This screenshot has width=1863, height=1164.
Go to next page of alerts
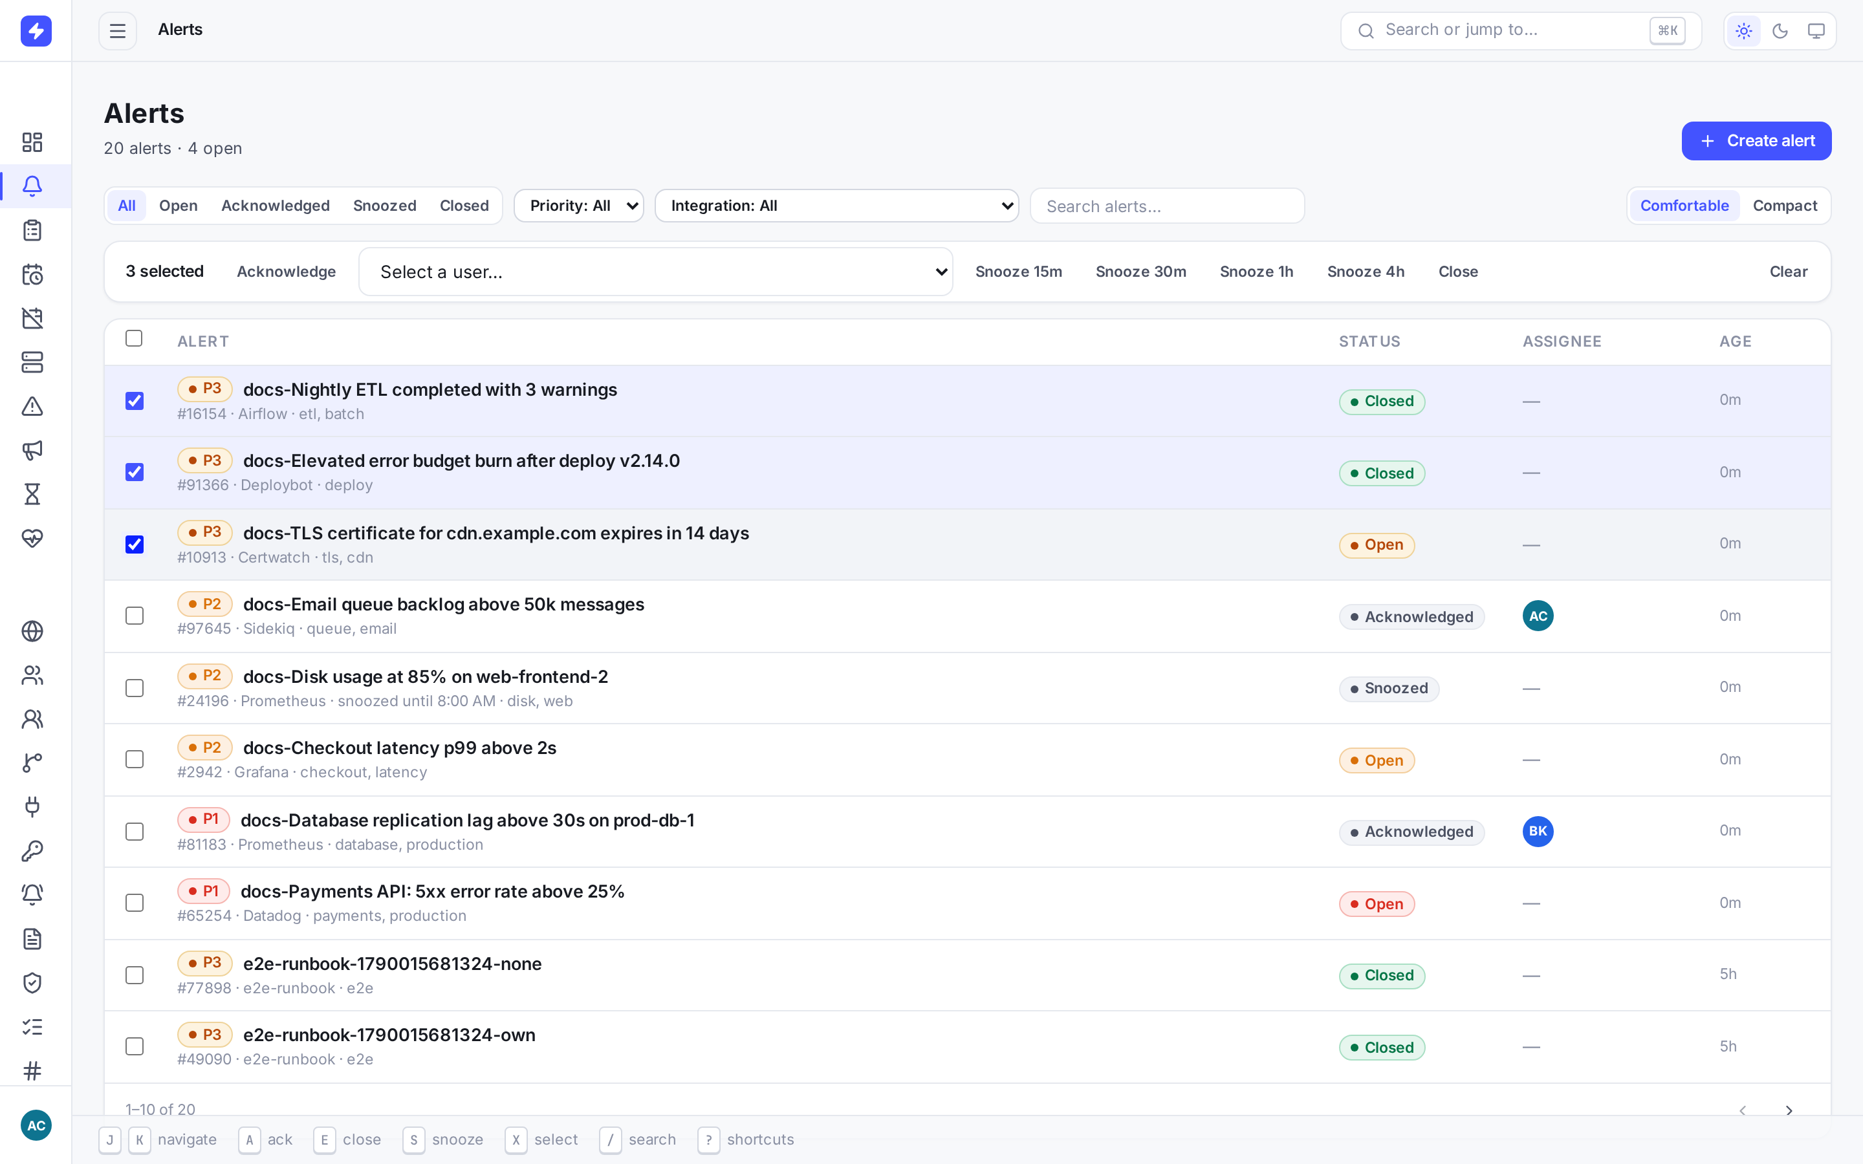click(x=1789, y=1110)
